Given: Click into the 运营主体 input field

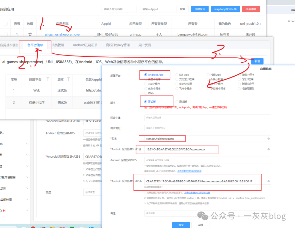Looking at the screenshot, I should pyautogui.click(x=207, y=118).
